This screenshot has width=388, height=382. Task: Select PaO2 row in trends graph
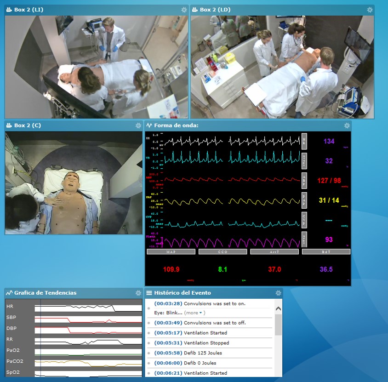74,352
